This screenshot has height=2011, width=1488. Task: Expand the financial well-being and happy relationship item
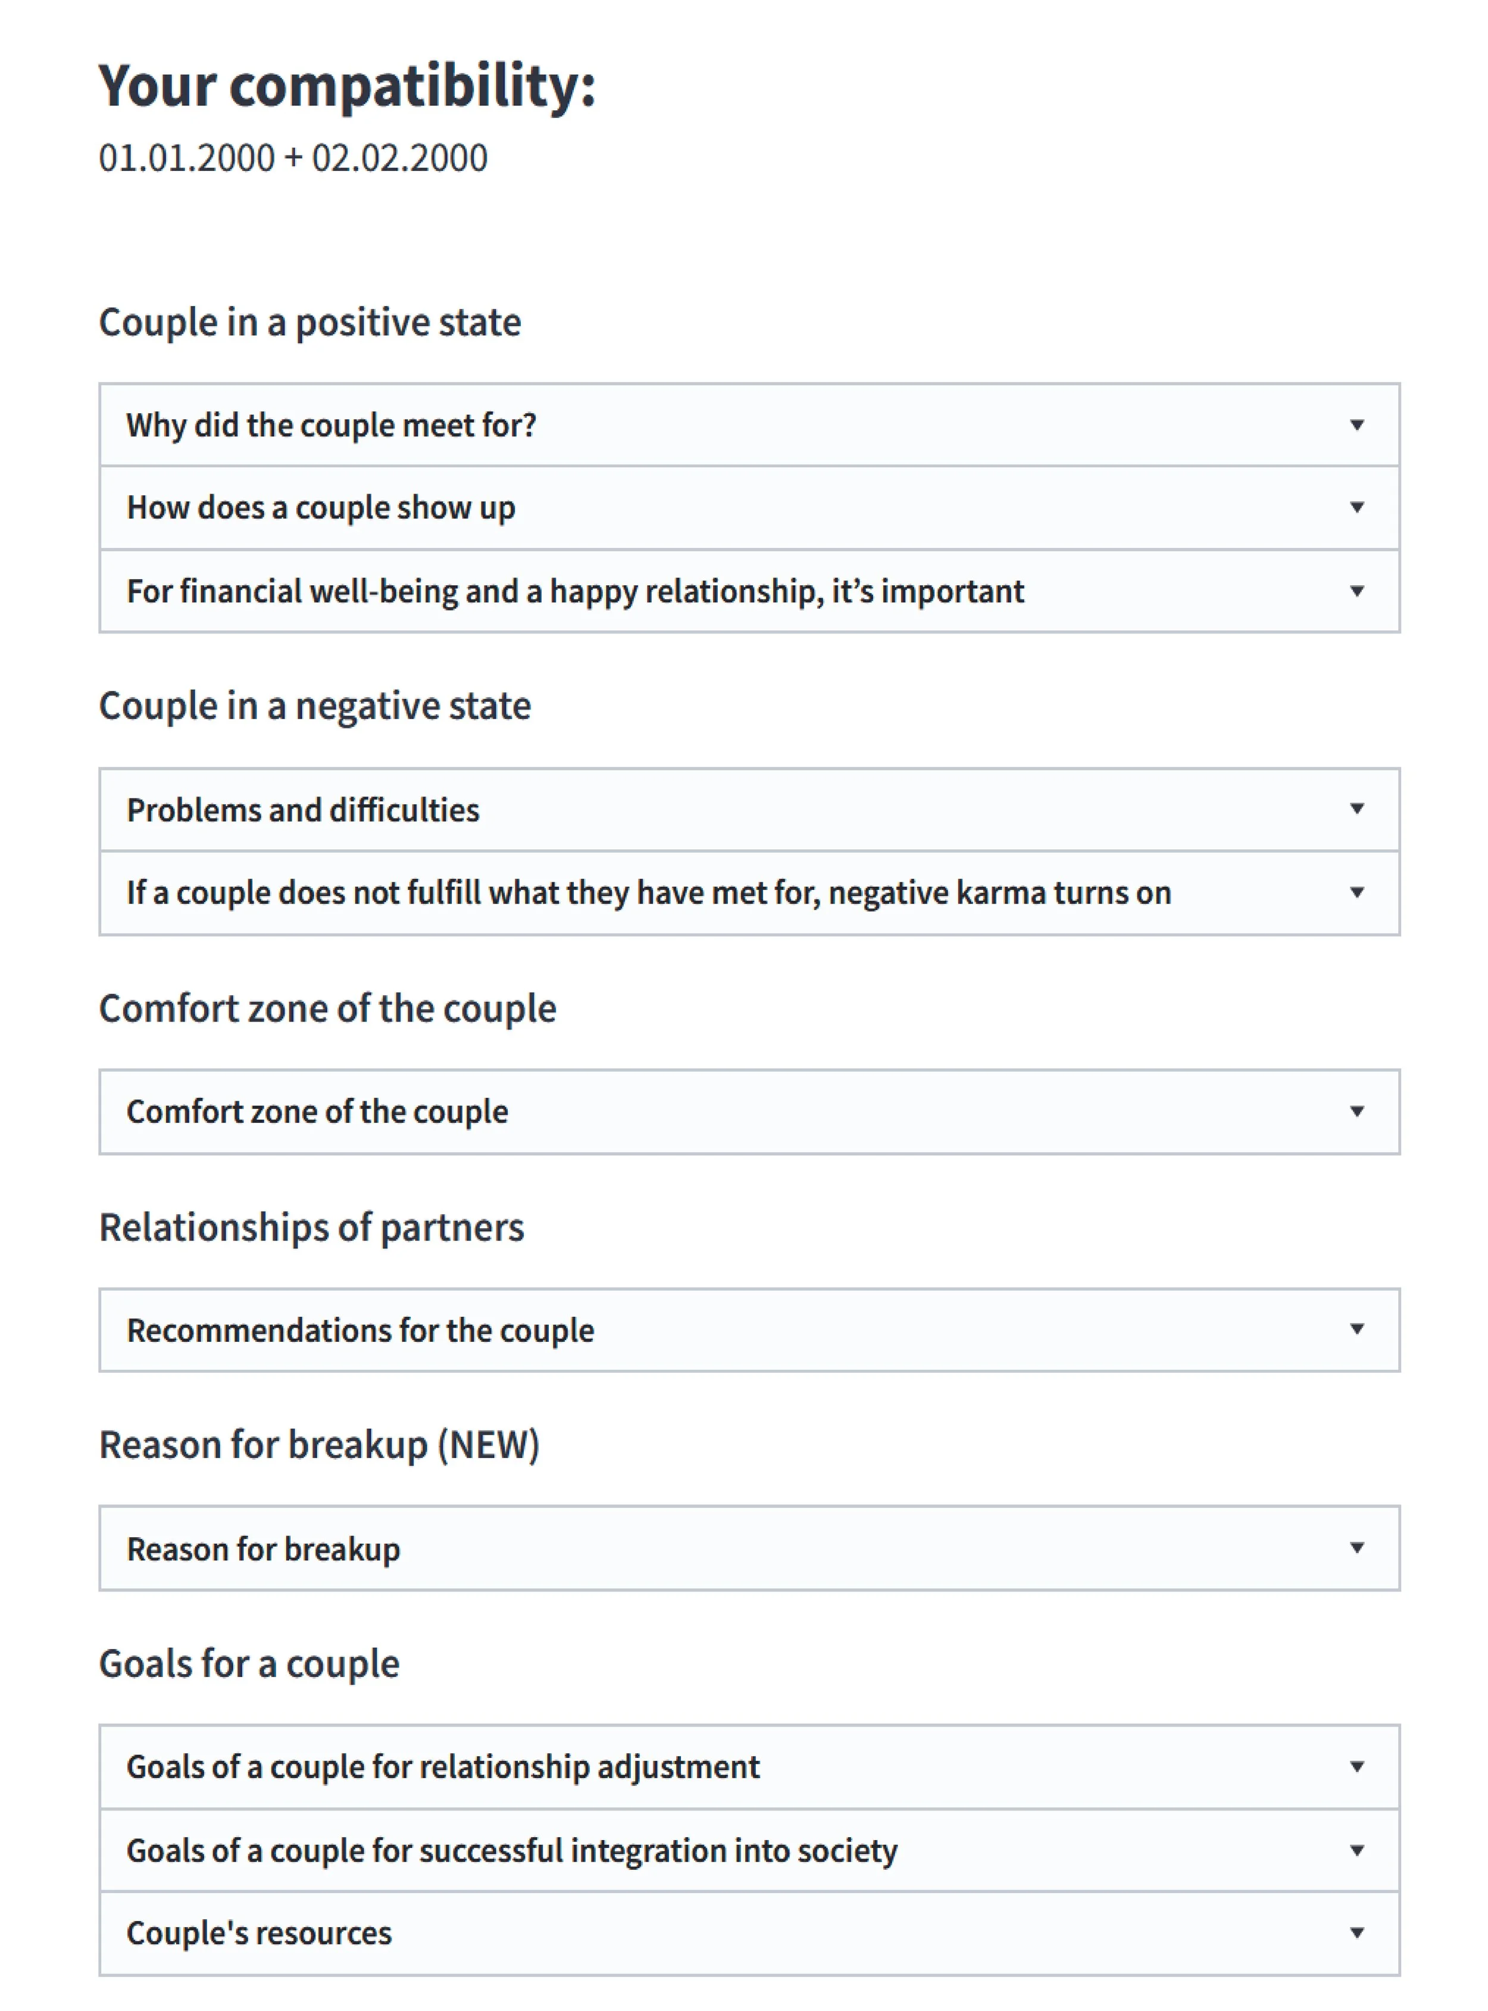574,591
